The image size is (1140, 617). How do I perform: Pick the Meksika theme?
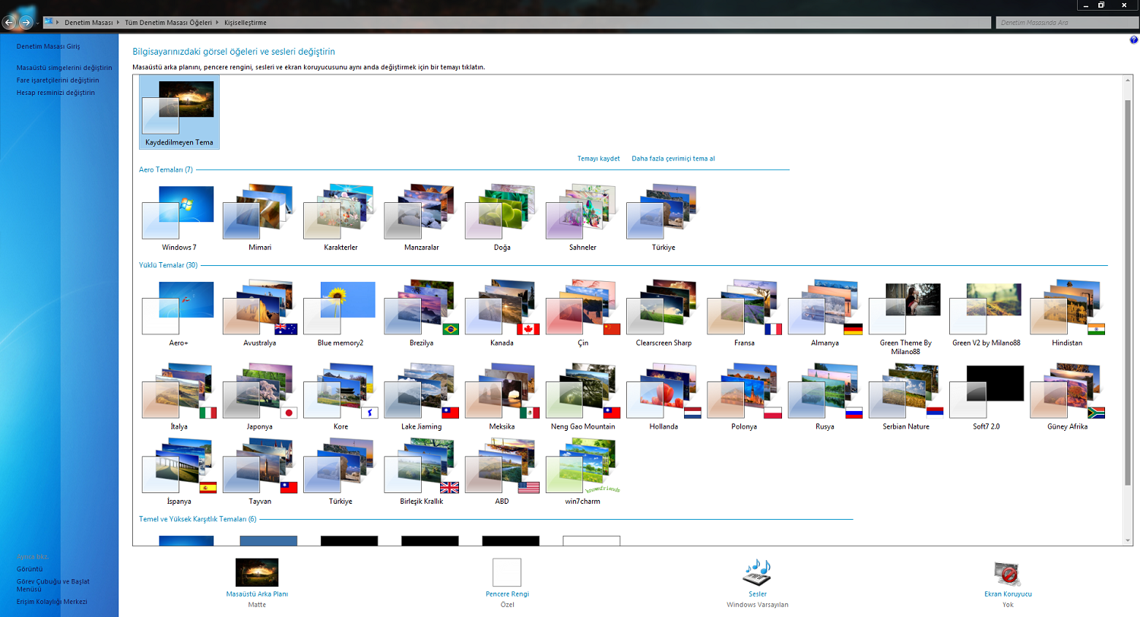502,397
